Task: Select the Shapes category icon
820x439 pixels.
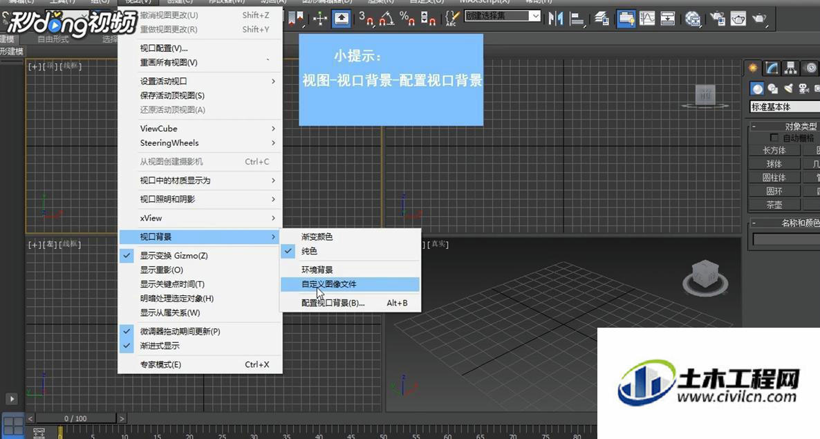Action: (773, 88)
